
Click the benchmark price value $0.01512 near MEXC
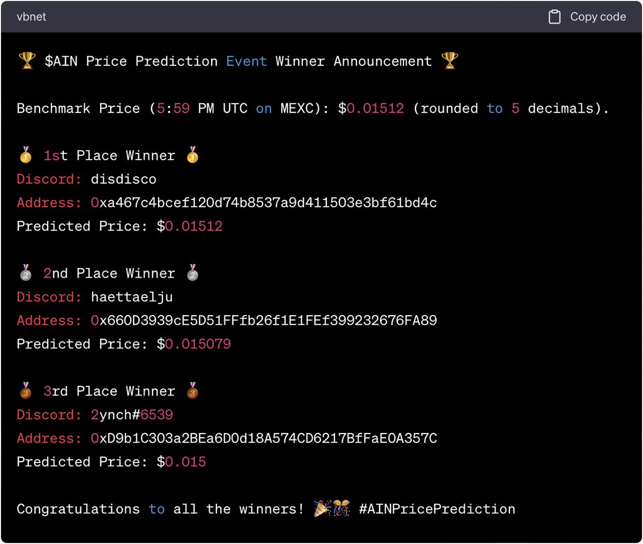pyautogui.click(x=371, y=108)
